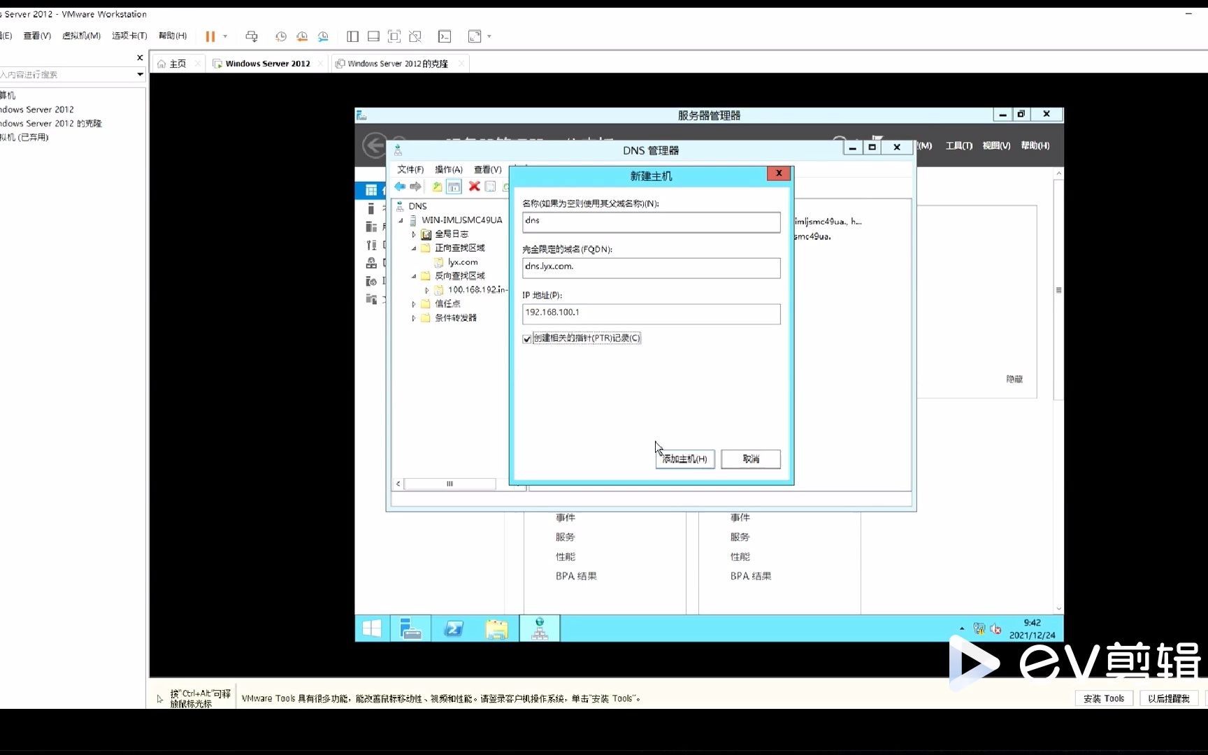Switch to the Windows Server 2012 tab
The height and width of the screenshot is (755, 1208).
(267, 64)
